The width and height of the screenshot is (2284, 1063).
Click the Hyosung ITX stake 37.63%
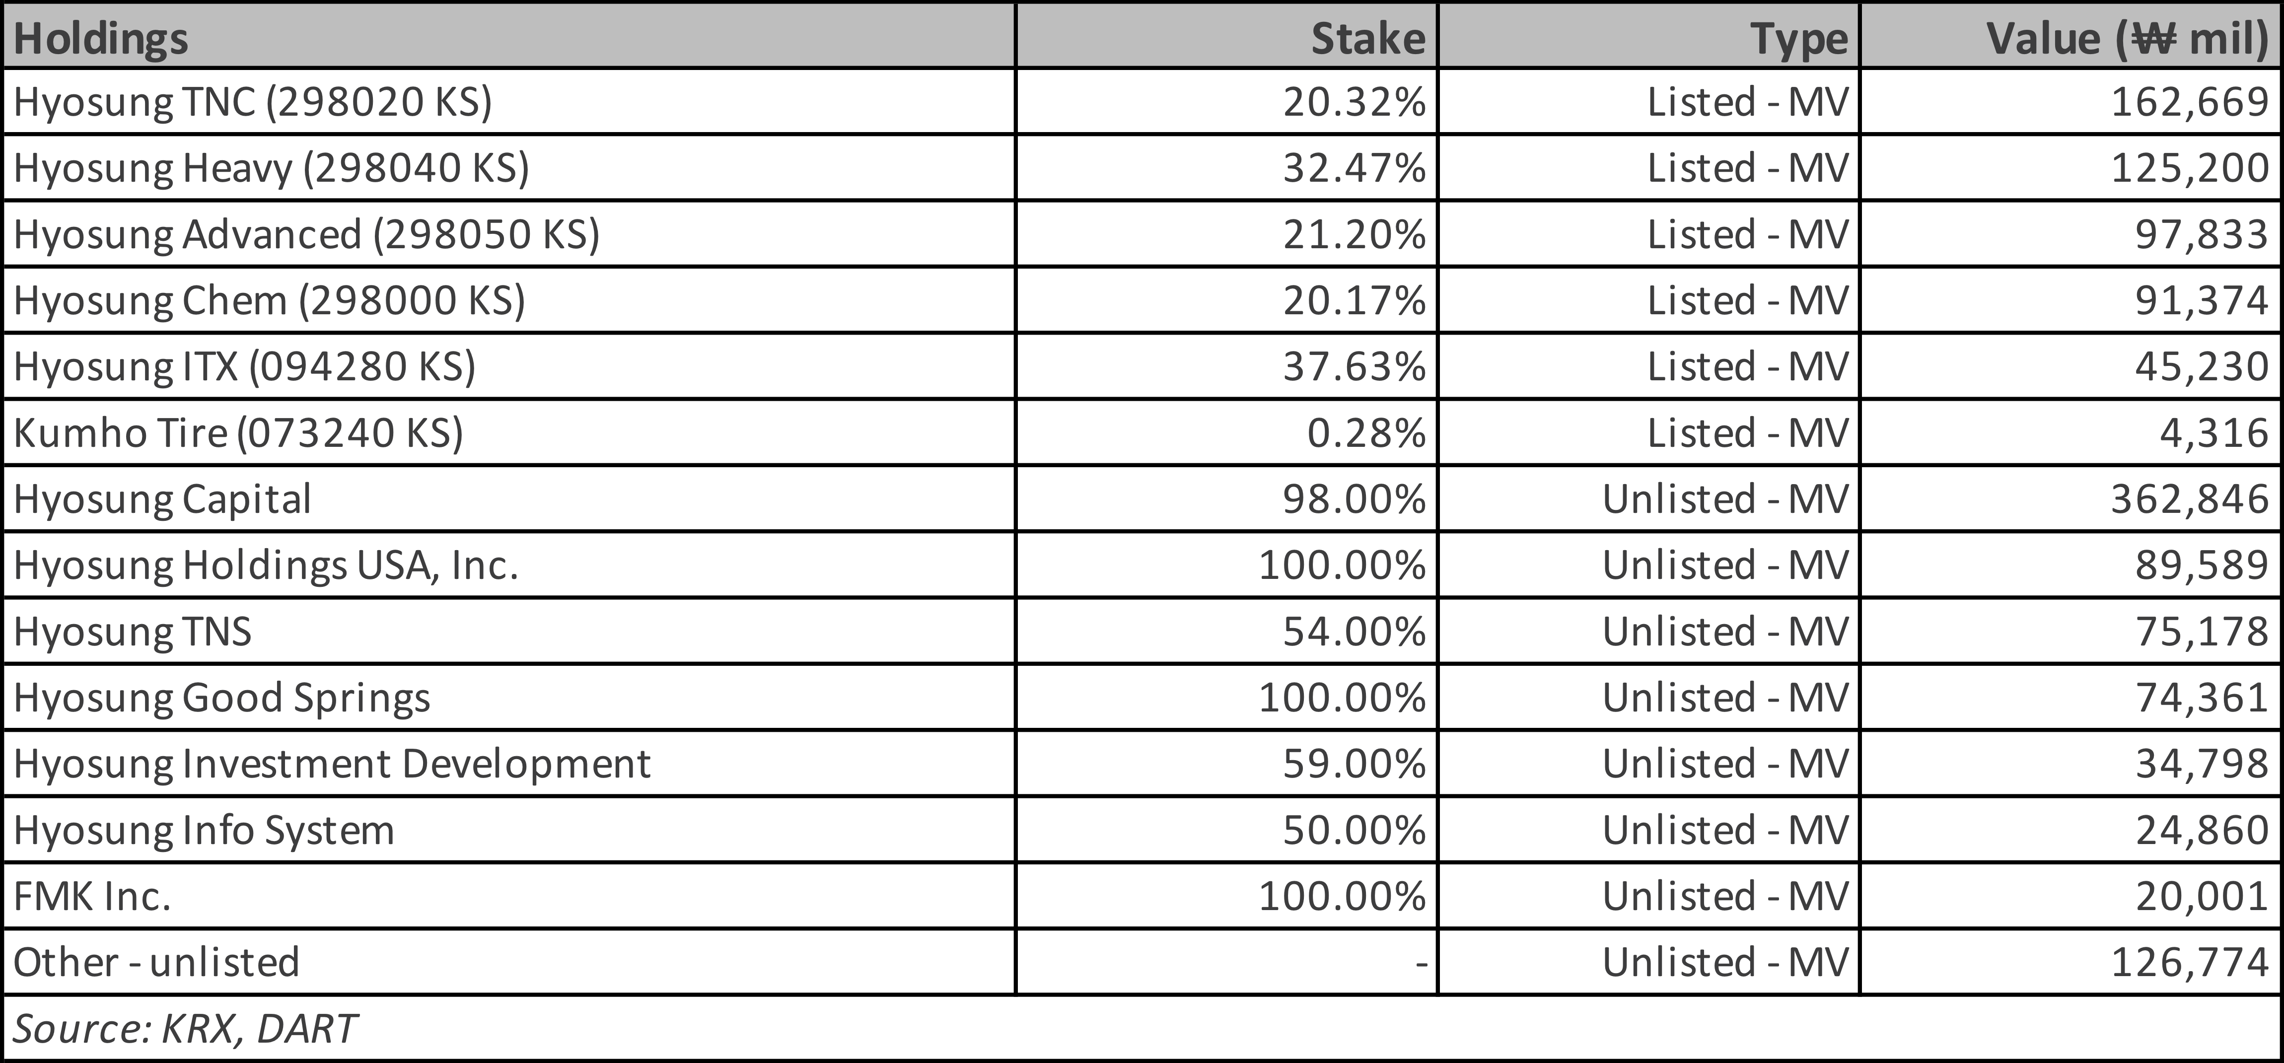pyautogui.click(x=1354, y=367)
